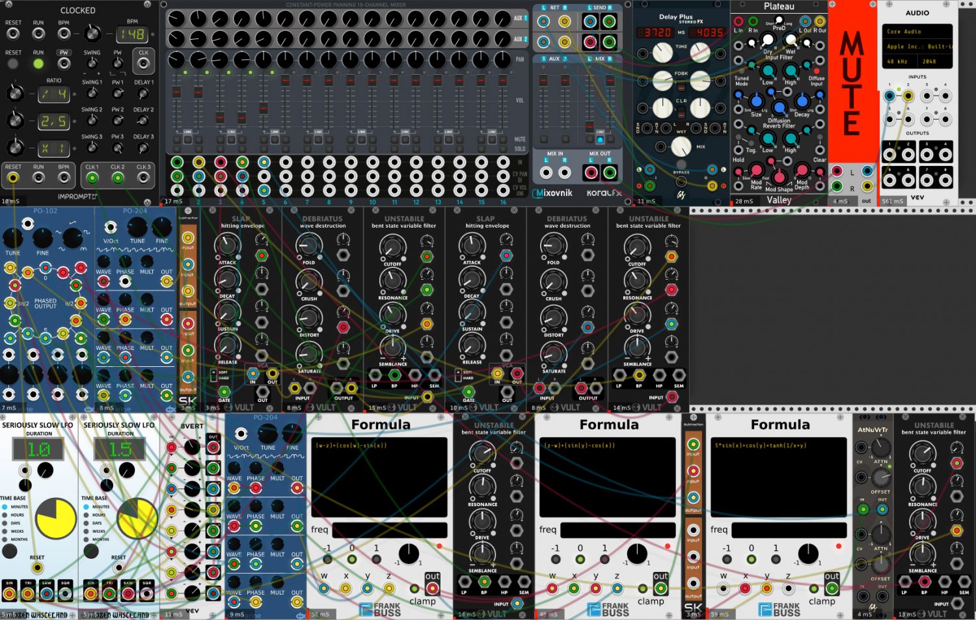976x620 pixels.
Task: Flip the soft/hard switch on left SLAP
Action: (213, 375)
